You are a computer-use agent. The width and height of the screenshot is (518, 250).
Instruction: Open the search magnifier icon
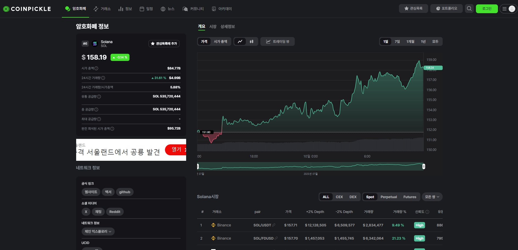pos(469,9)
